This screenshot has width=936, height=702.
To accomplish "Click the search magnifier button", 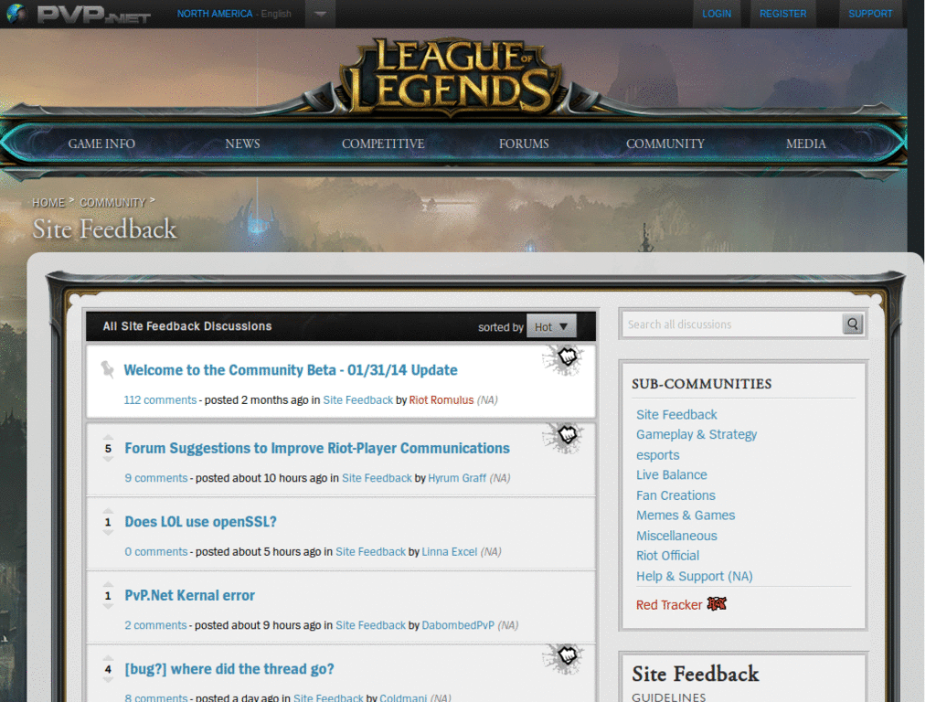I will click(x=853, y=324).
